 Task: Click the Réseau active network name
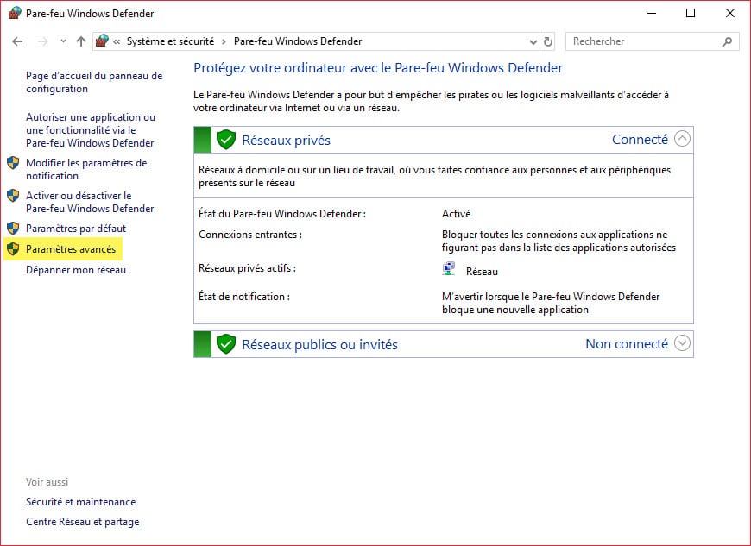482,272
